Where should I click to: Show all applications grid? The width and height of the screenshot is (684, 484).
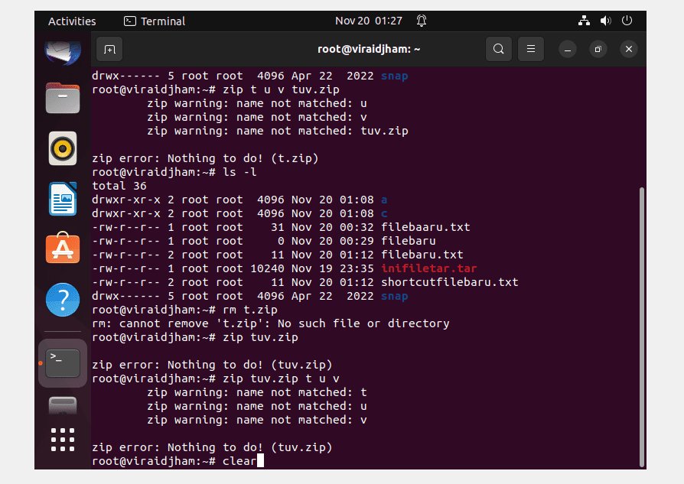click(x=63, y=439)
